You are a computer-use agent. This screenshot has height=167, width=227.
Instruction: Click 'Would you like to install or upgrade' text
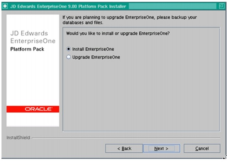pos(118,33)
